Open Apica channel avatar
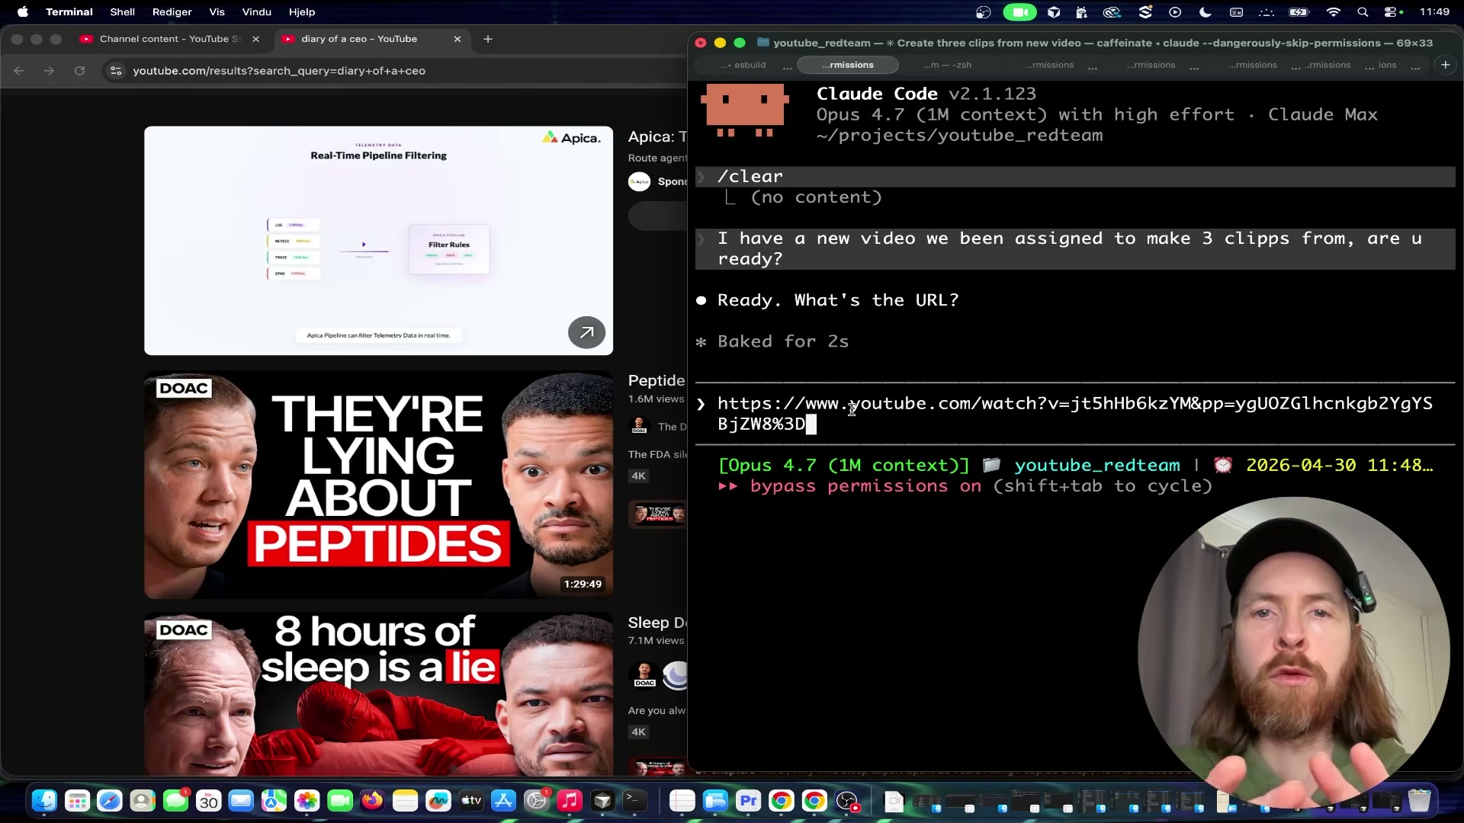This screenshot has height=823, width=1464. click(x=639, y=181)
